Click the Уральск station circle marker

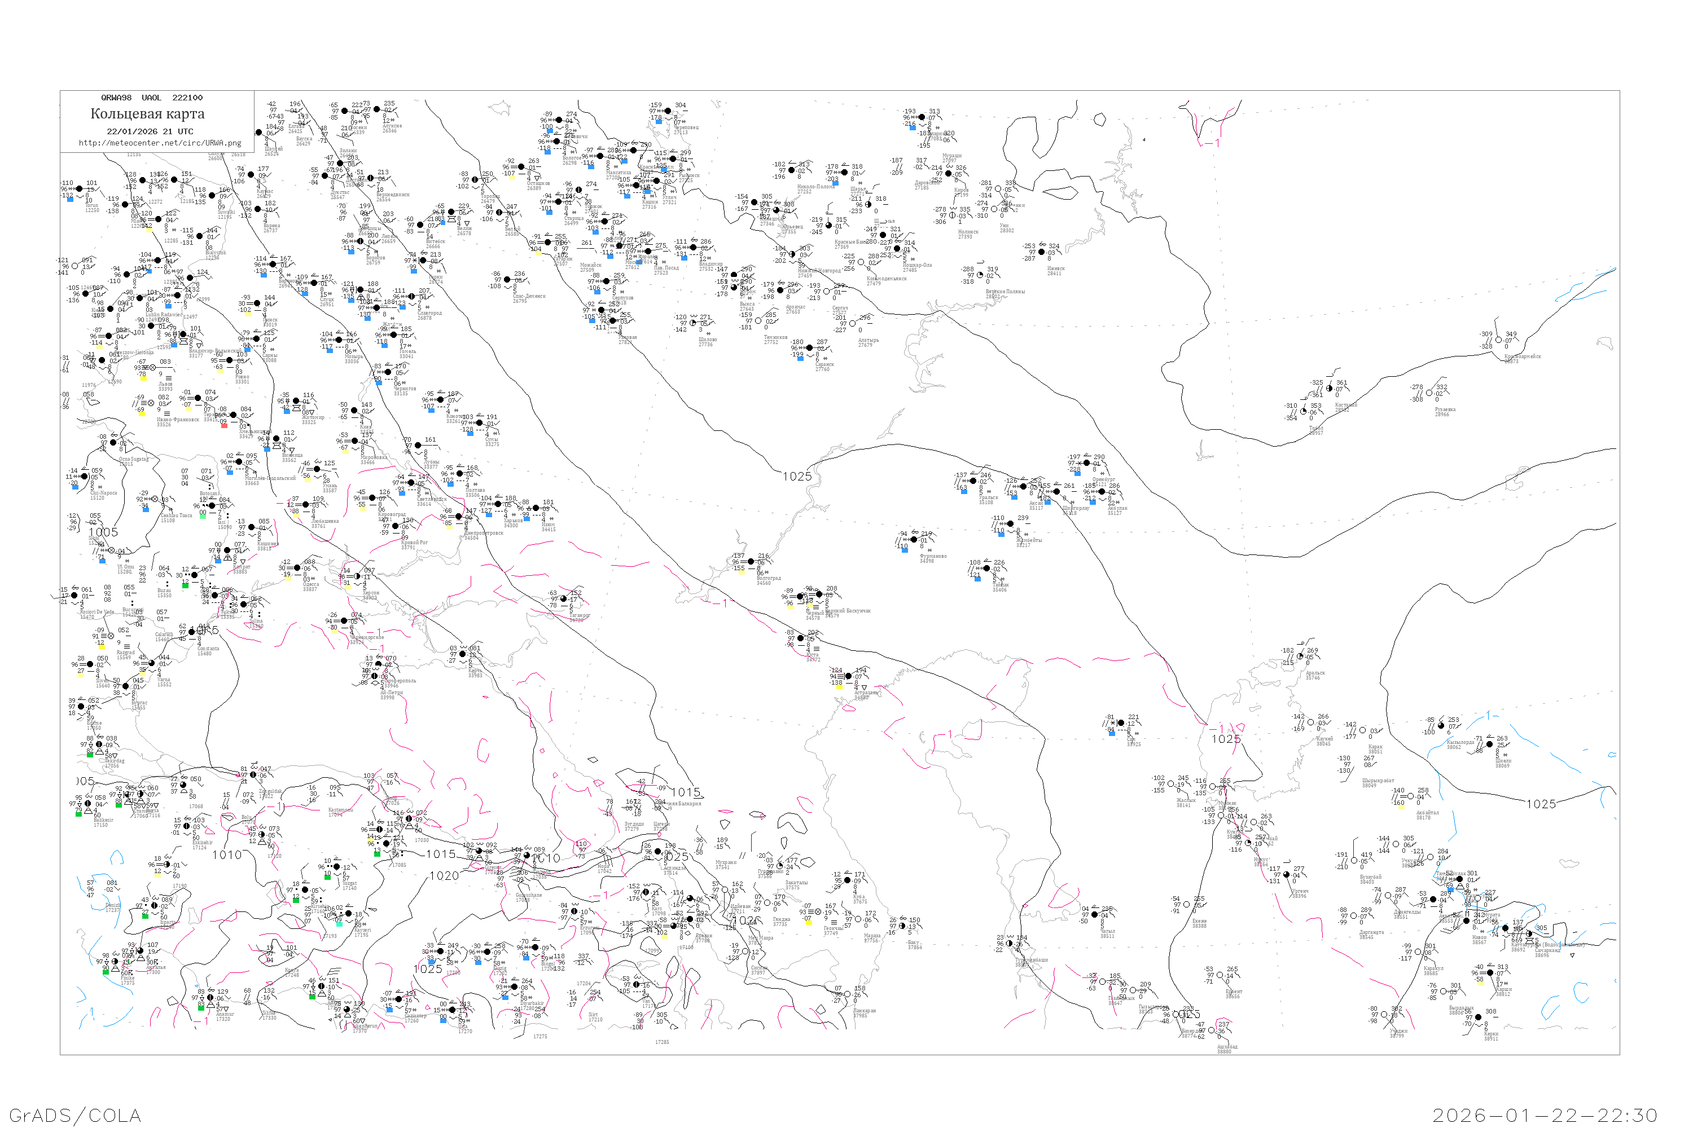973,481
